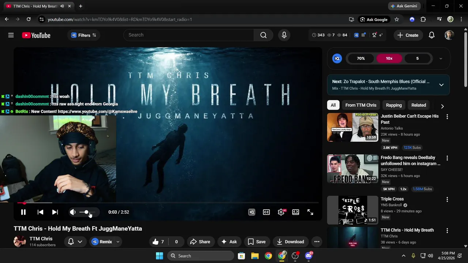This screenshot has width=468, height=263.
Task: Dislike the video showing 0
Action: [x=176, y=241]
